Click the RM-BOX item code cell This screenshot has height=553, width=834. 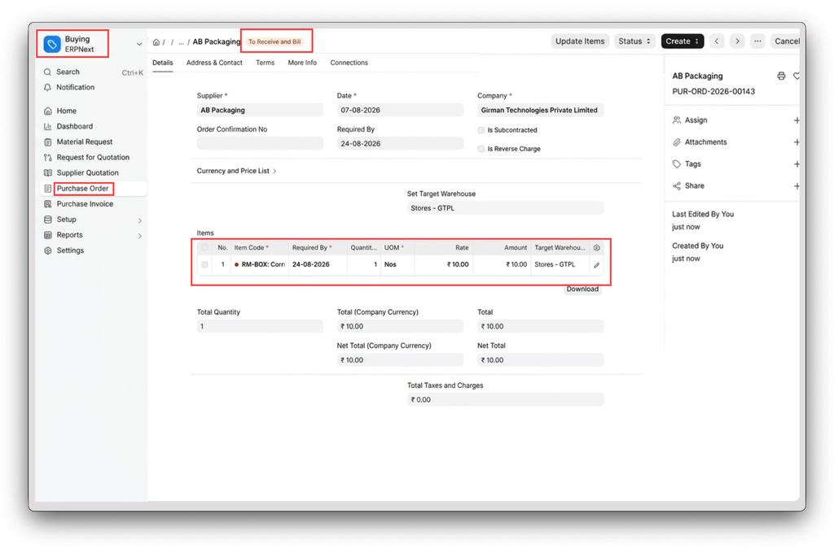(x=260, y=264)
